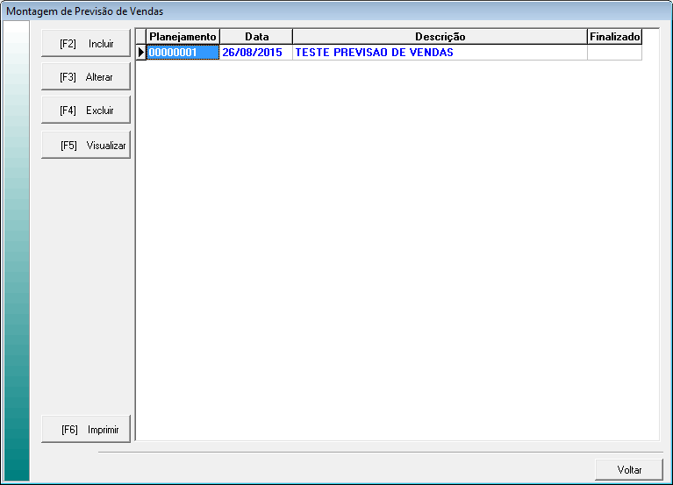The height and width of the screenshot is (485, 673).
Task: Click the empty Finalizado cell in first row
Action: point(615,53)
